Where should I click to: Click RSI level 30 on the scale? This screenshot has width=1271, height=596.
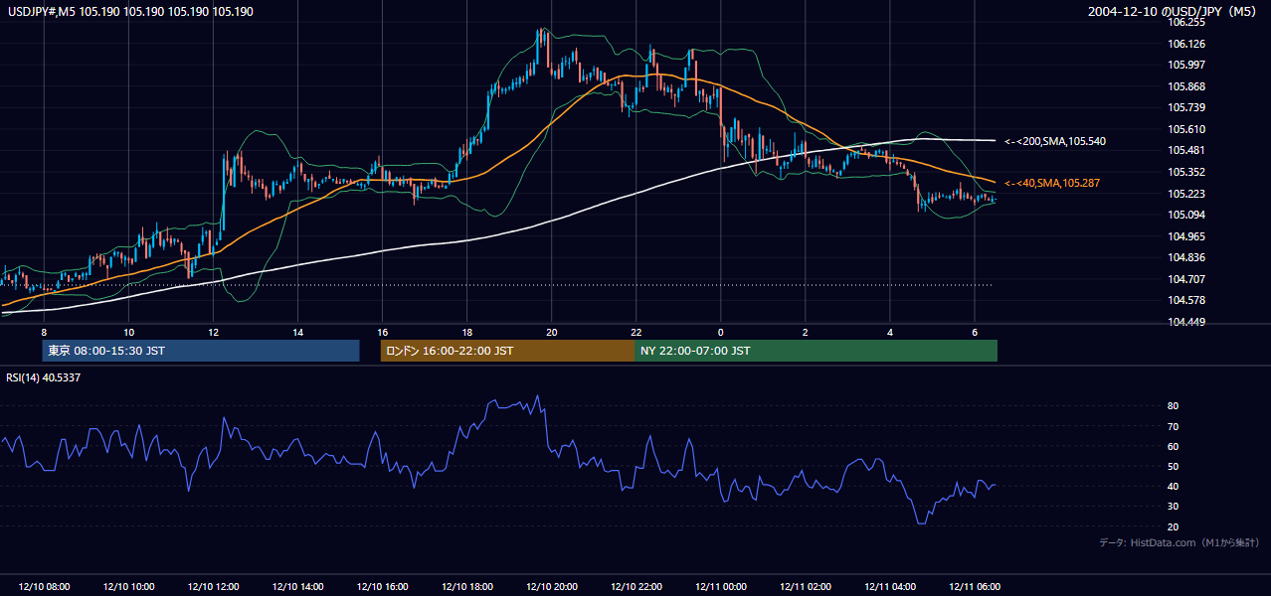[1173, 507]
